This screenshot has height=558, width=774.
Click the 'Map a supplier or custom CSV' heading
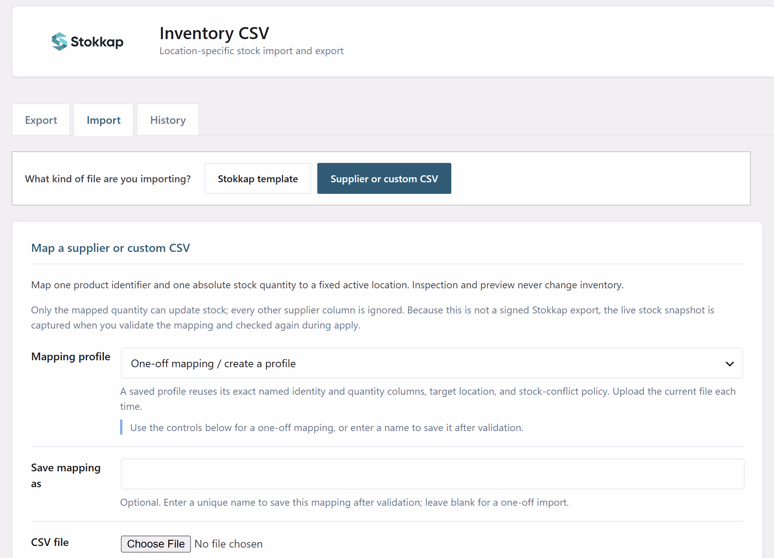point(110,248)
